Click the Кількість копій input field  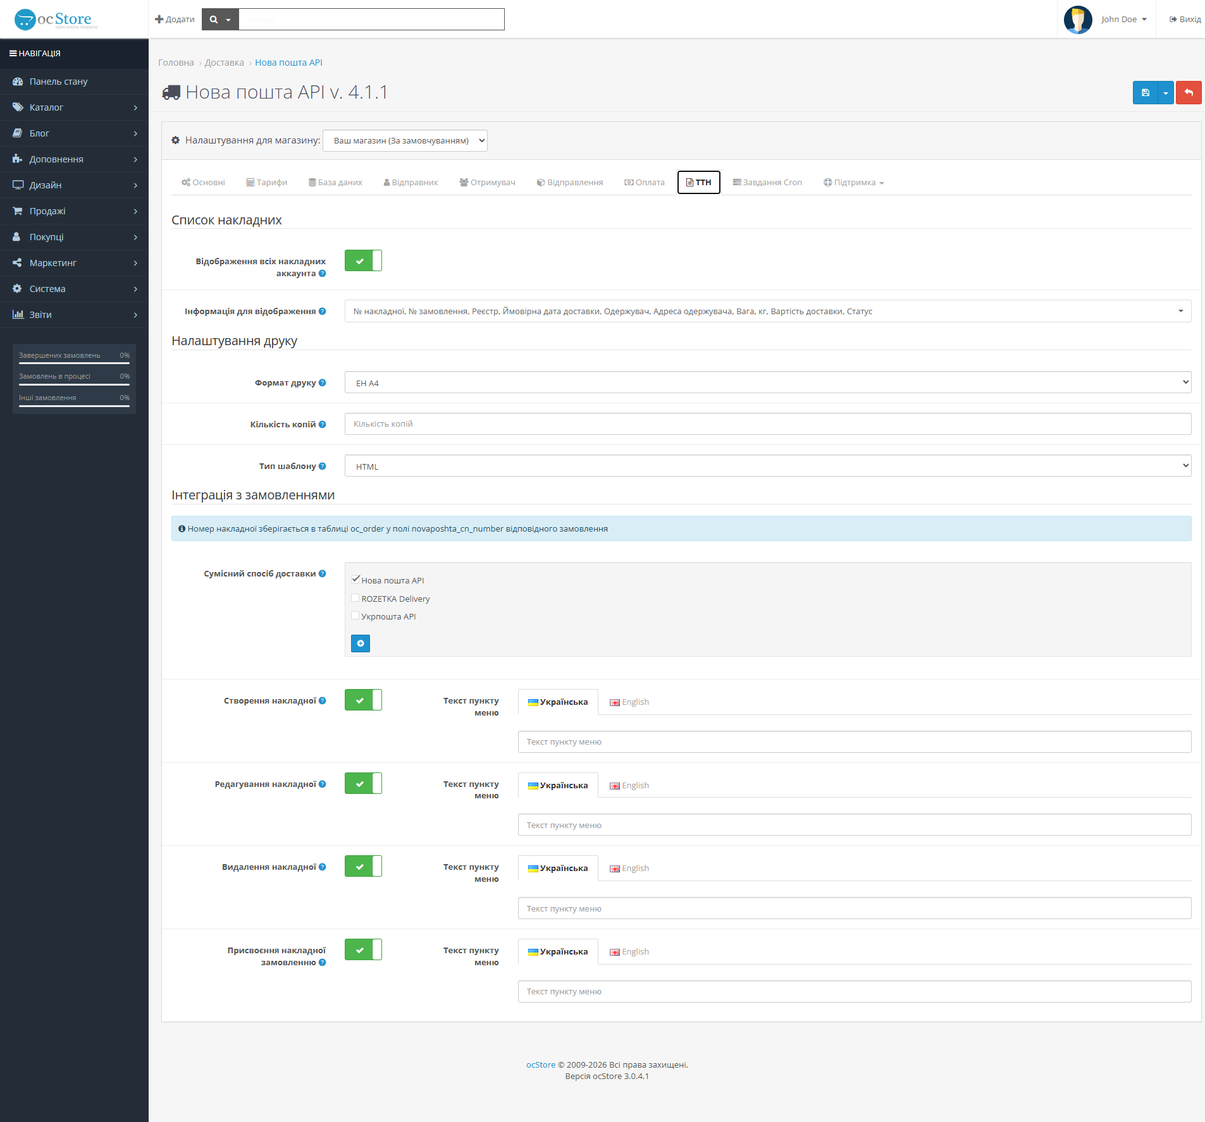[768, 424]
